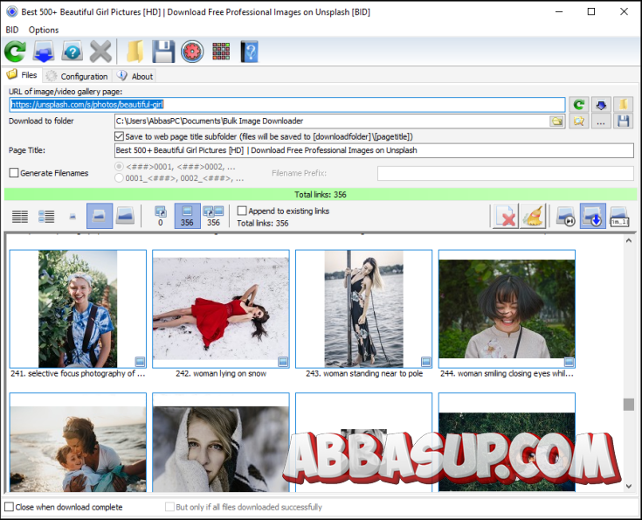Toggle selection box on thumbnail 243
This screenshot has width=642, height=520.
point(426,362)
